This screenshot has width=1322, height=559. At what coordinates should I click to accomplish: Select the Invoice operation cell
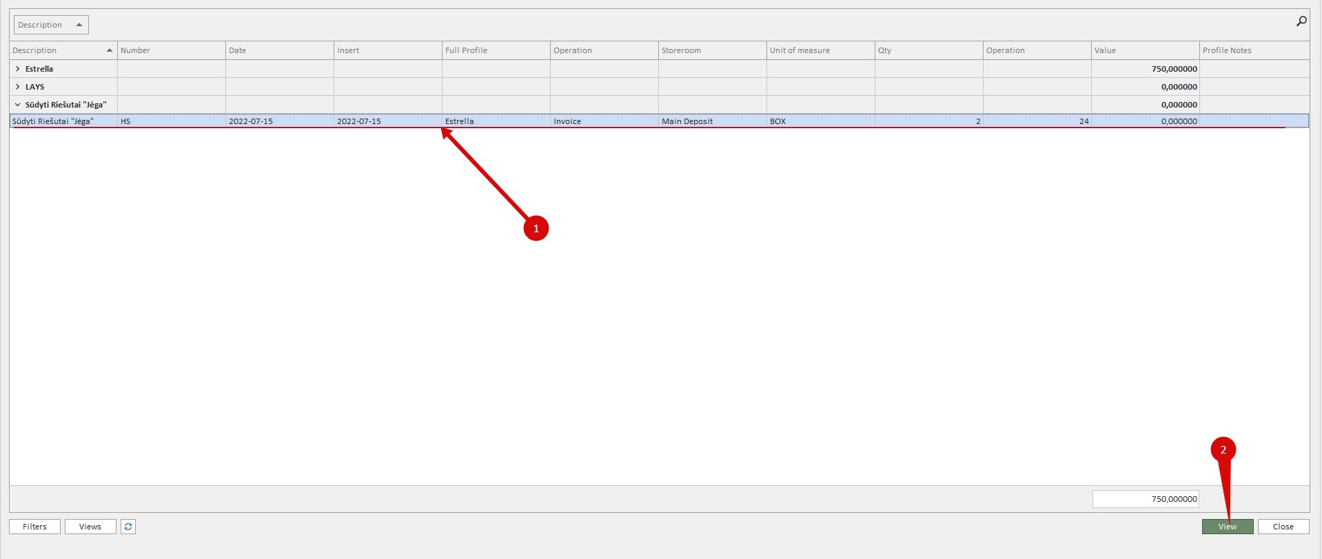click(604, 121)
